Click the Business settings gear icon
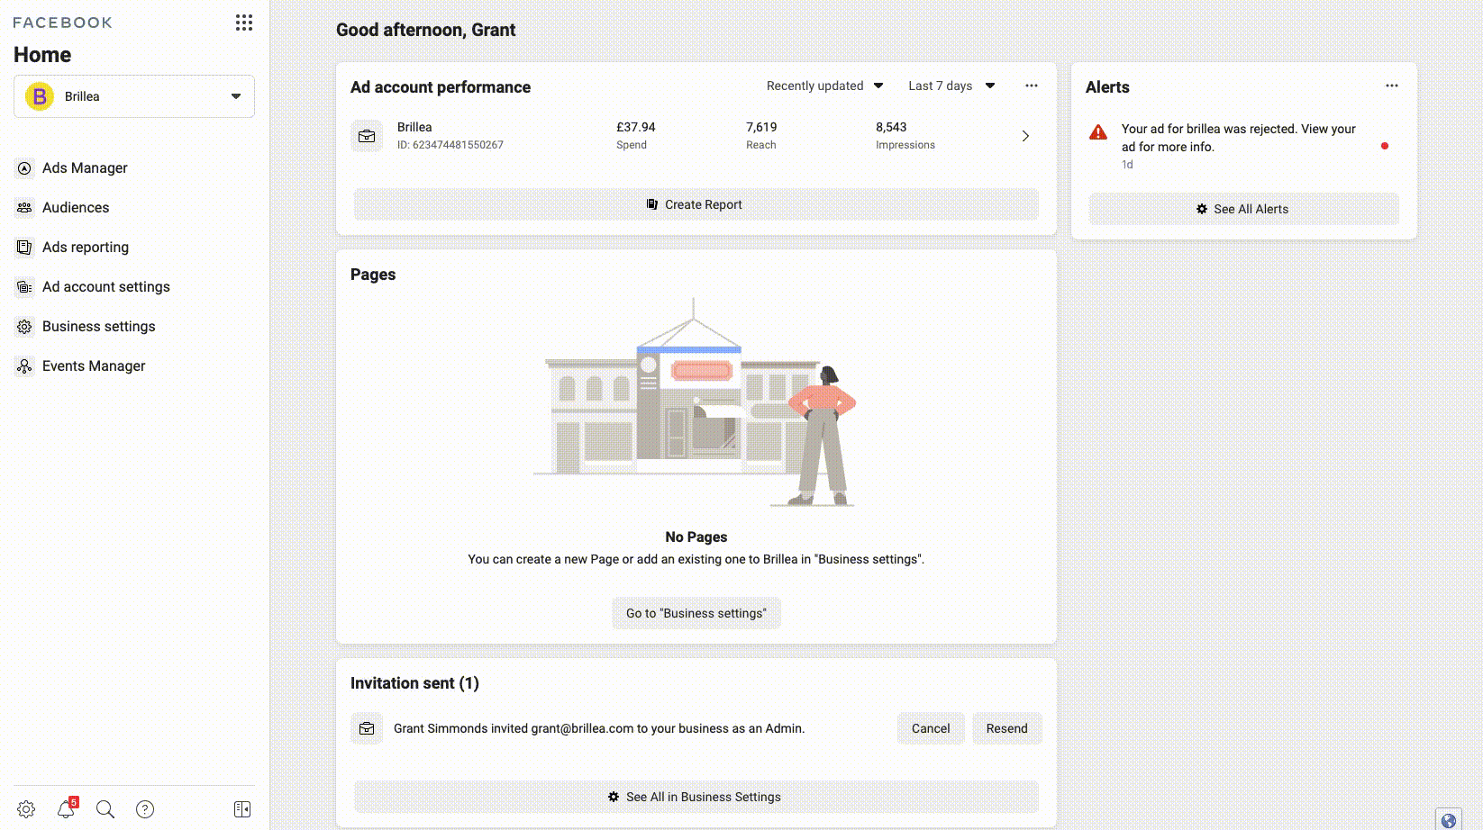1483x830 pixels. click(x=24, y=327)
